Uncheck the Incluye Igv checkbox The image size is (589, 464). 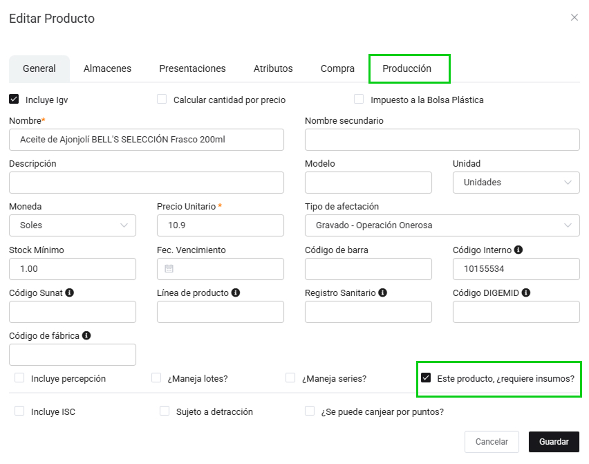[14, 100]
